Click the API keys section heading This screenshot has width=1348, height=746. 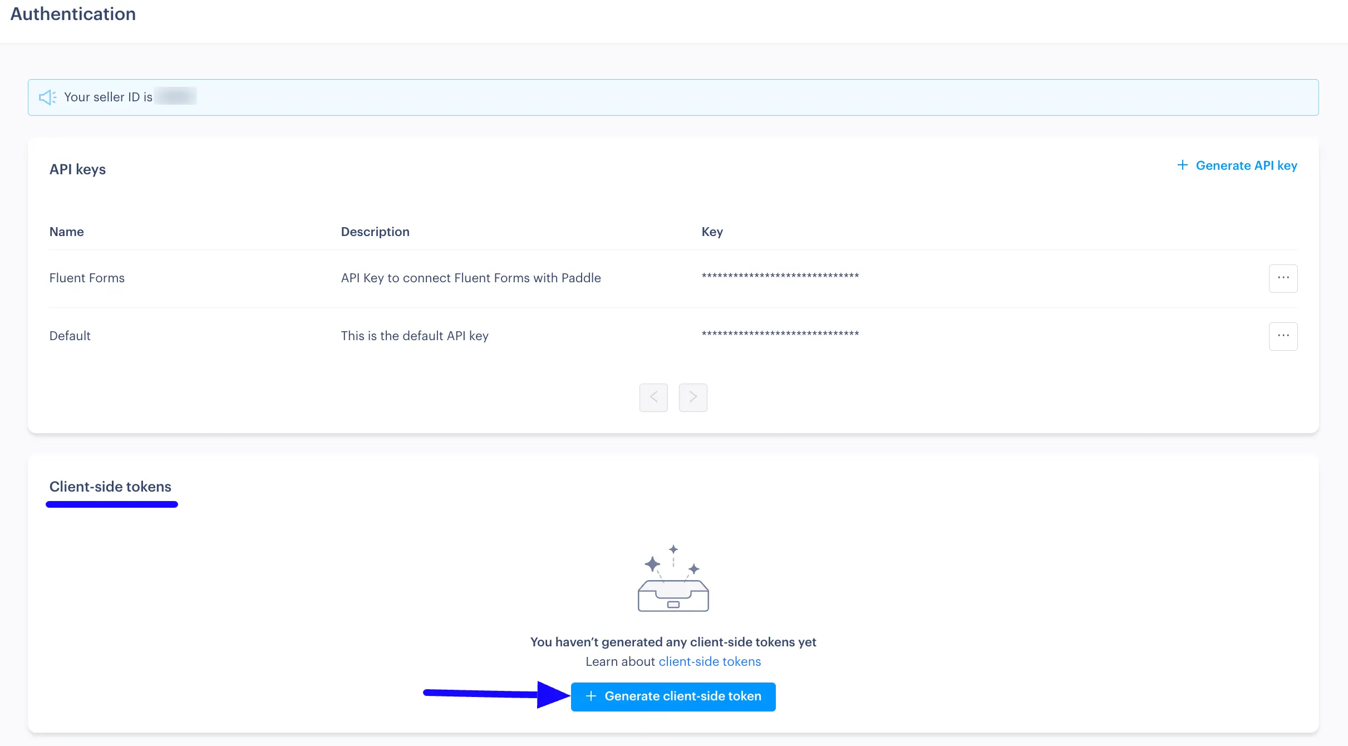click(77, 169)
